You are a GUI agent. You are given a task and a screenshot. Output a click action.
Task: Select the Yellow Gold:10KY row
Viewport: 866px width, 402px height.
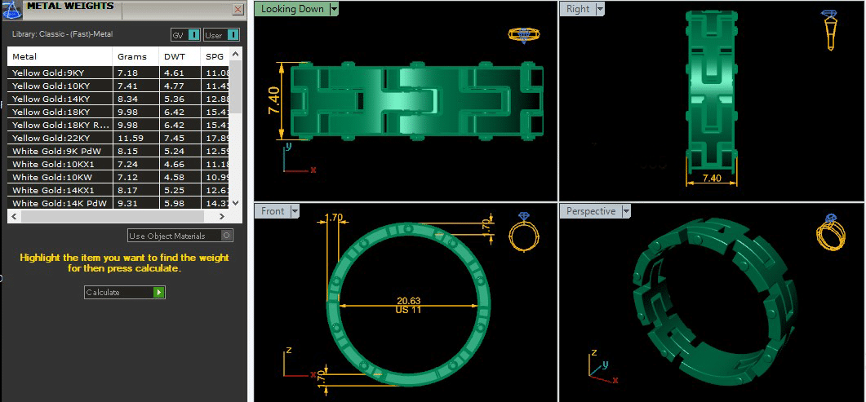(118, 86)
